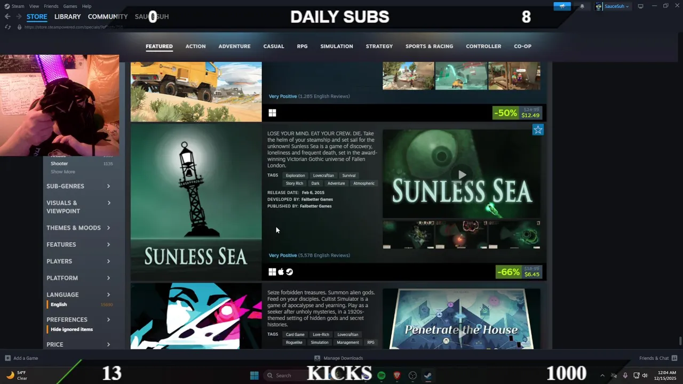Click the Failbetter Games developer link

[317, 199]
